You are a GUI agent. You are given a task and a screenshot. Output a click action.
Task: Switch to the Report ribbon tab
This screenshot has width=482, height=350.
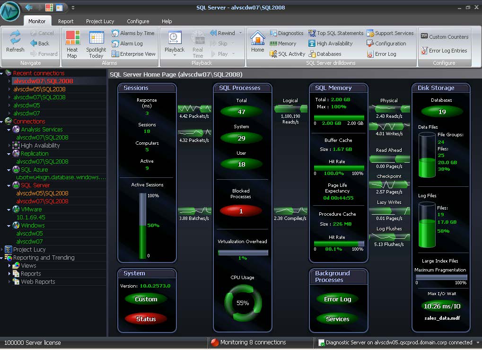pyautogui.click(x=66, y=21)
